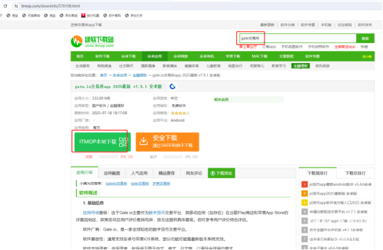Show the 下载周排行 ranking tab
This screenshot has height=250, width=383.
[317, 173]
